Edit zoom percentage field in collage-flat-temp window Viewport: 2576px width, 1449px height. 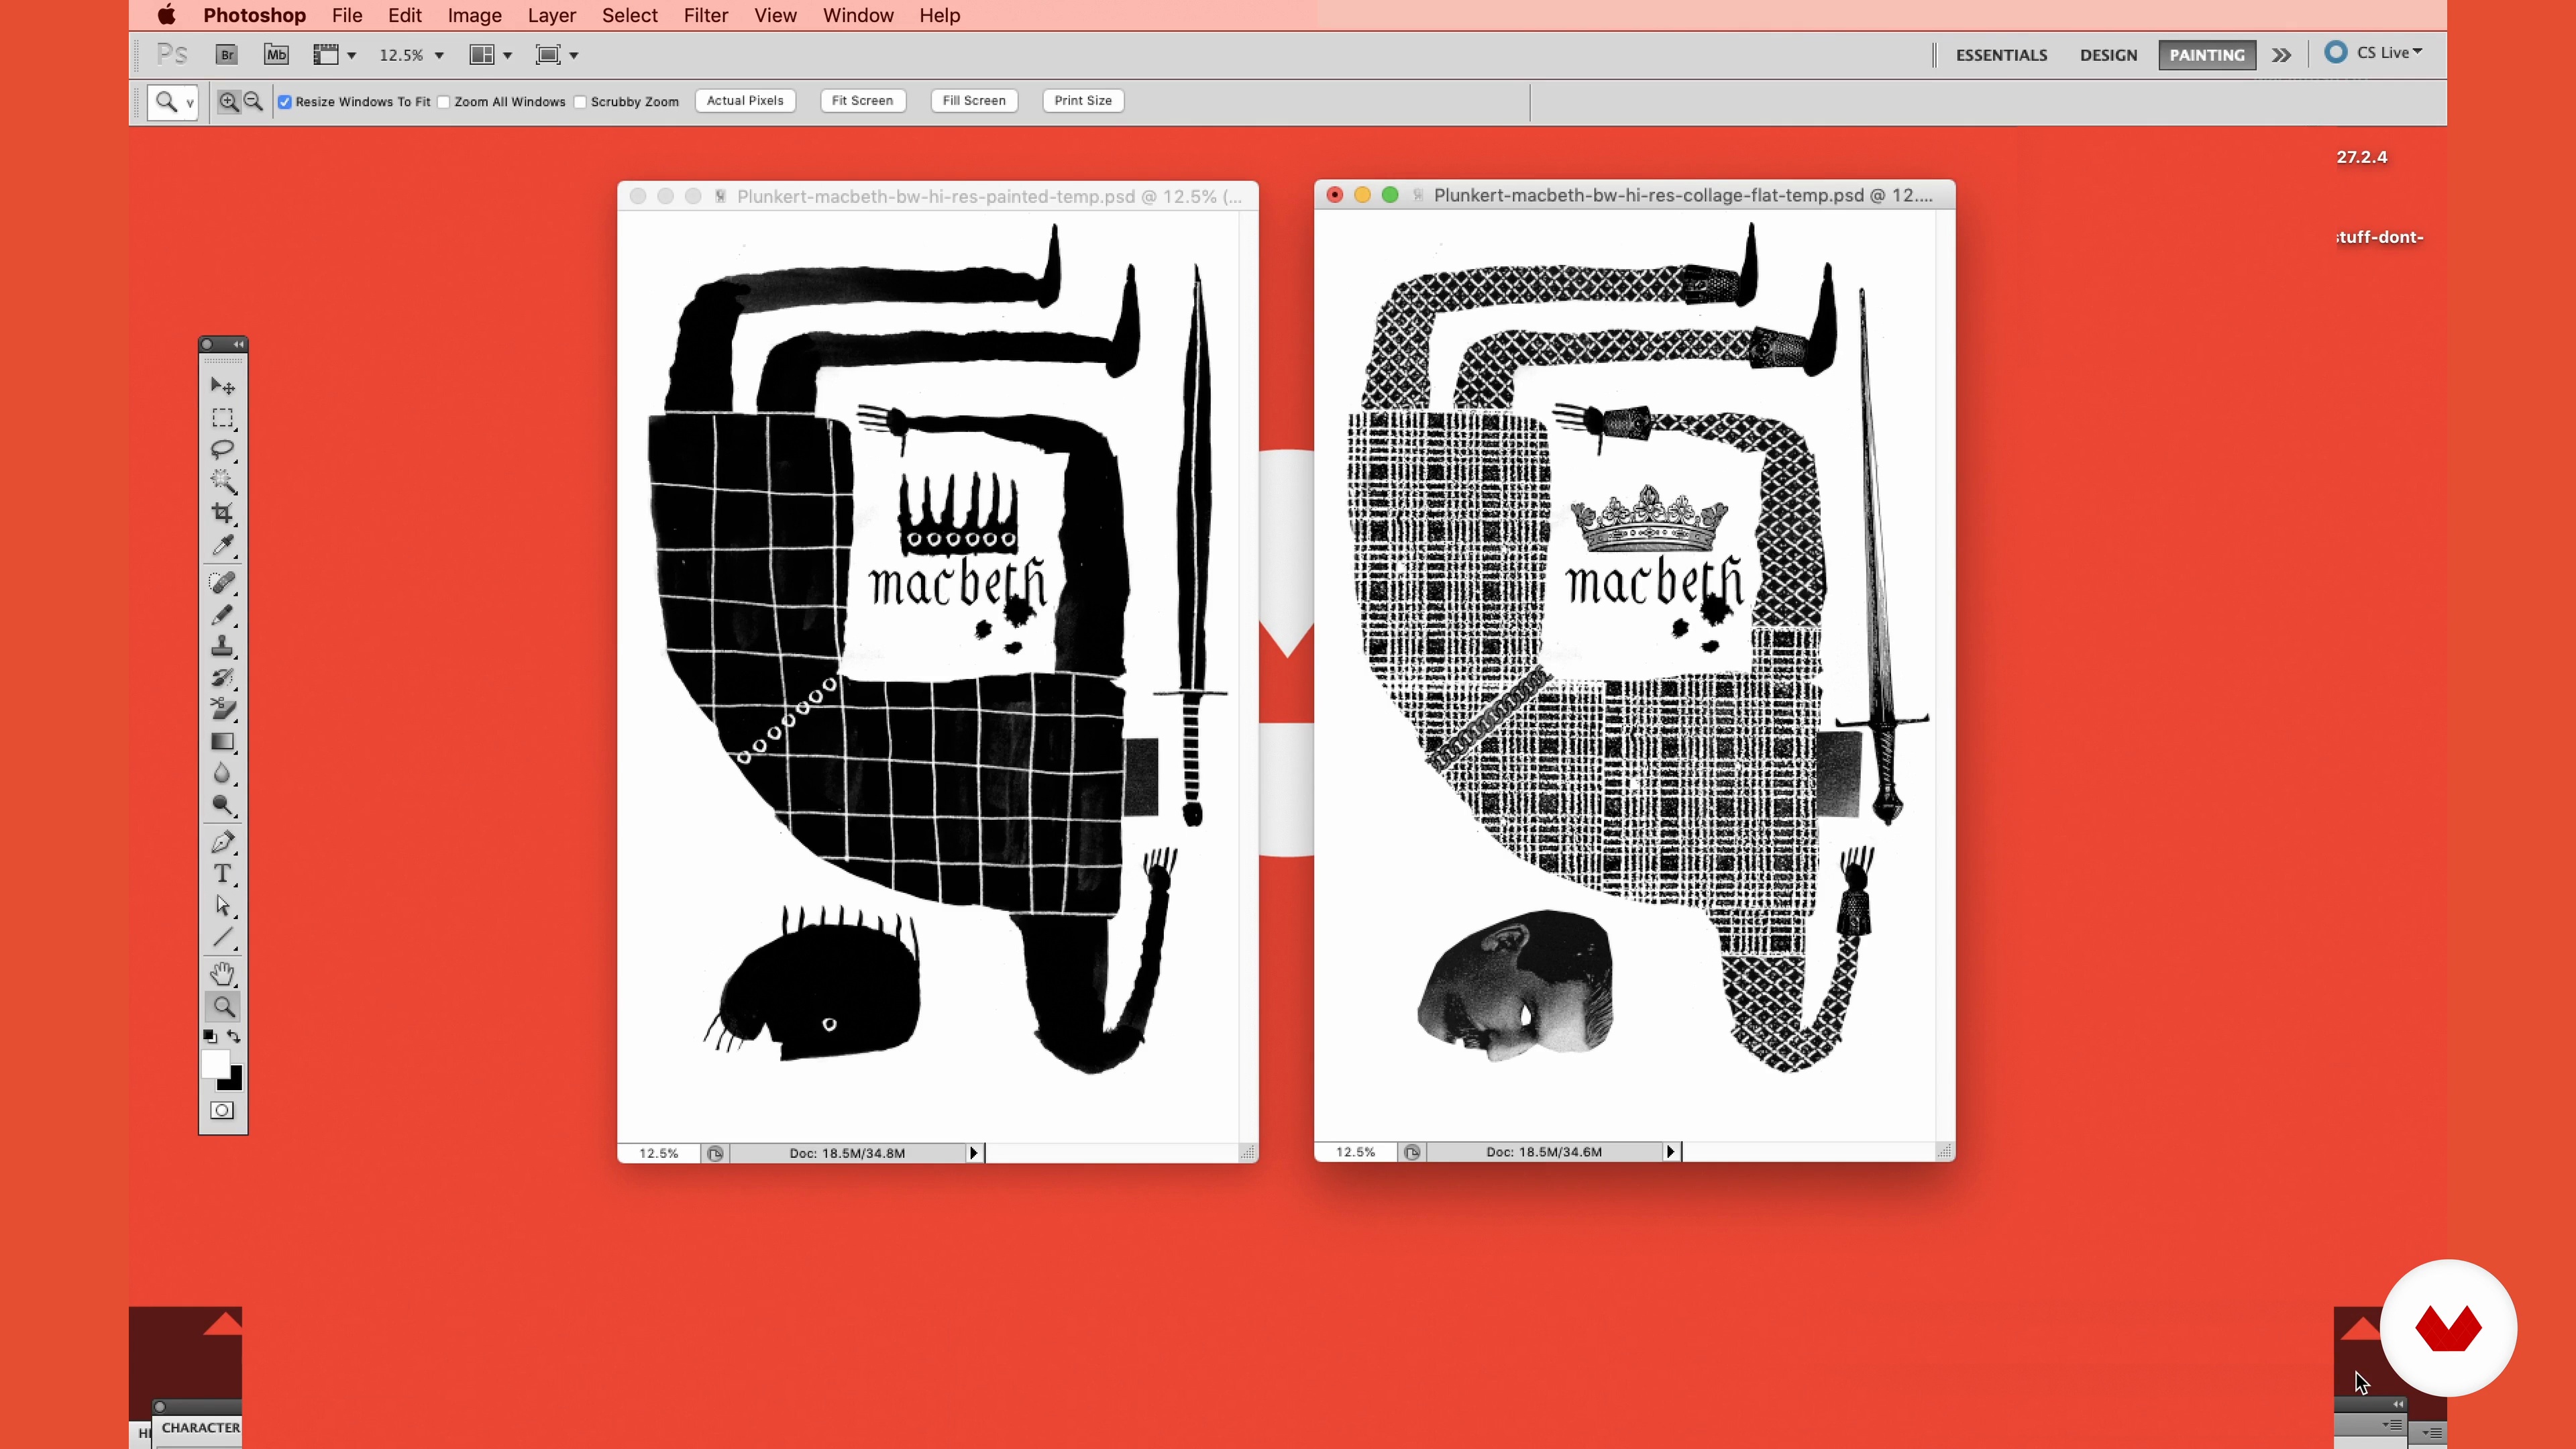[1355, 1152]
